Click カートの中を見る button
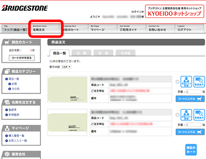This screenshot has height=159, width=206. click(22, 58)
